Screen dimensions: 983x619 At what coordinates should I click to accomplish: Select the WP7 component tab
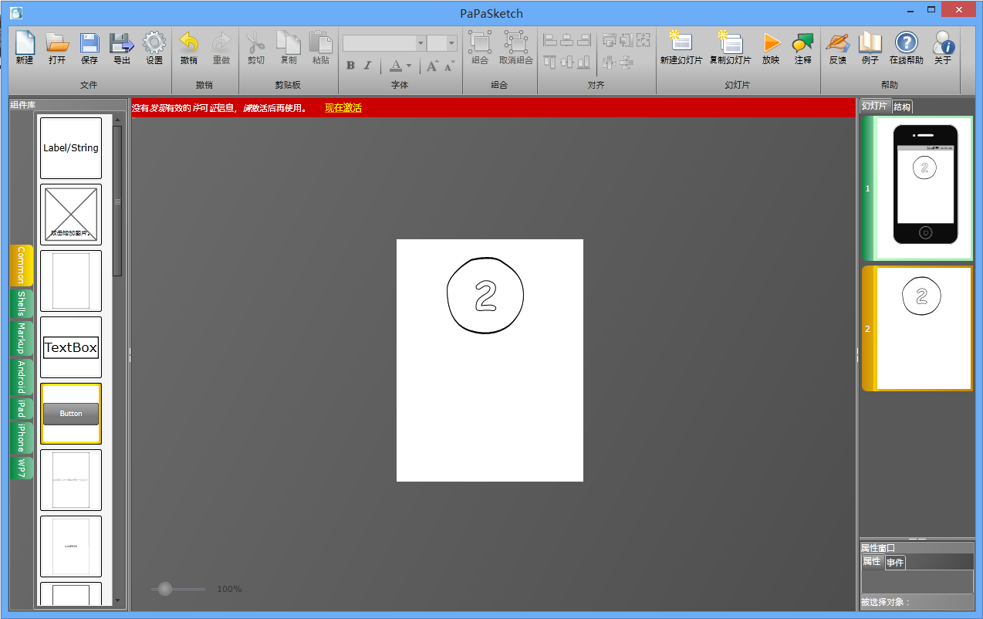[x=22, y=467]
